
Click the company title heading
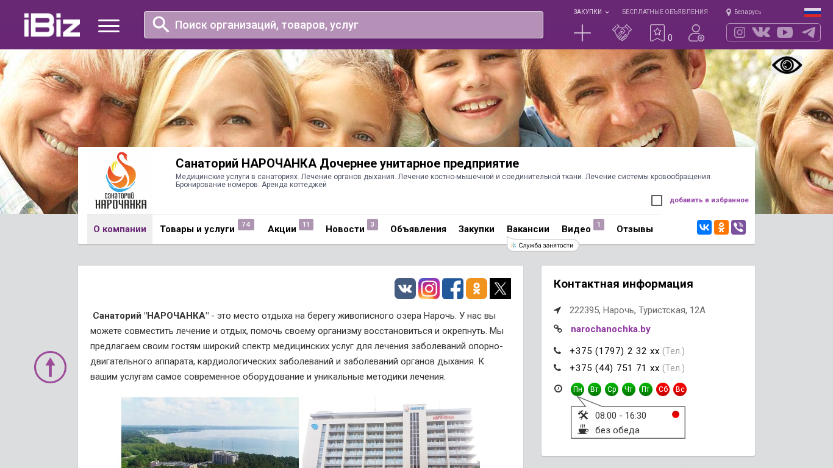tap(347, 163)
